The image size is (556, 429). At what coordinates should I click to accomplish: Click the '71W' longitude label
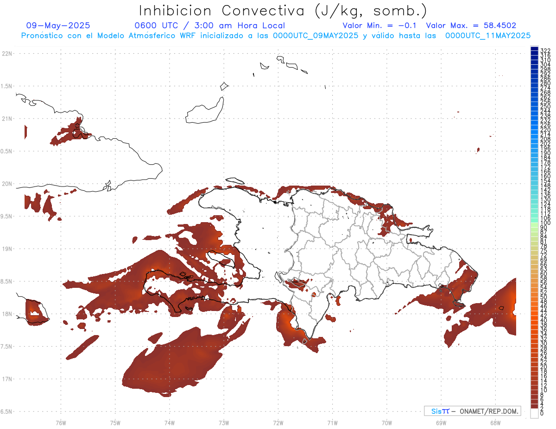332,423
